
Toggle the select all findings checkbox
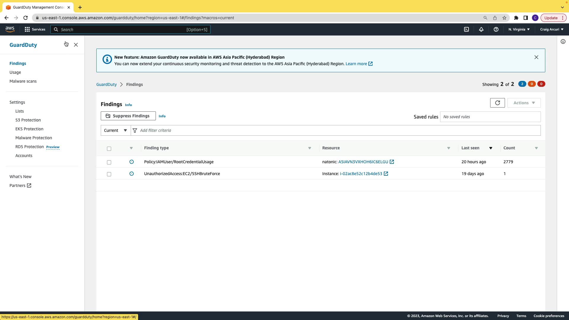[x=109, y=149]
